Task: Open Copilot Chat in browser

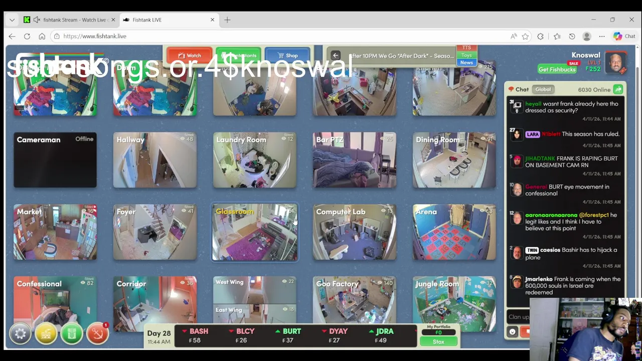Action: [624, 36]
